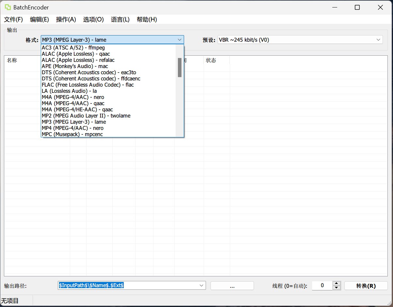Expand the 输出路径 path dropdown arrow
393x307 pixels.
pos(201,286)
